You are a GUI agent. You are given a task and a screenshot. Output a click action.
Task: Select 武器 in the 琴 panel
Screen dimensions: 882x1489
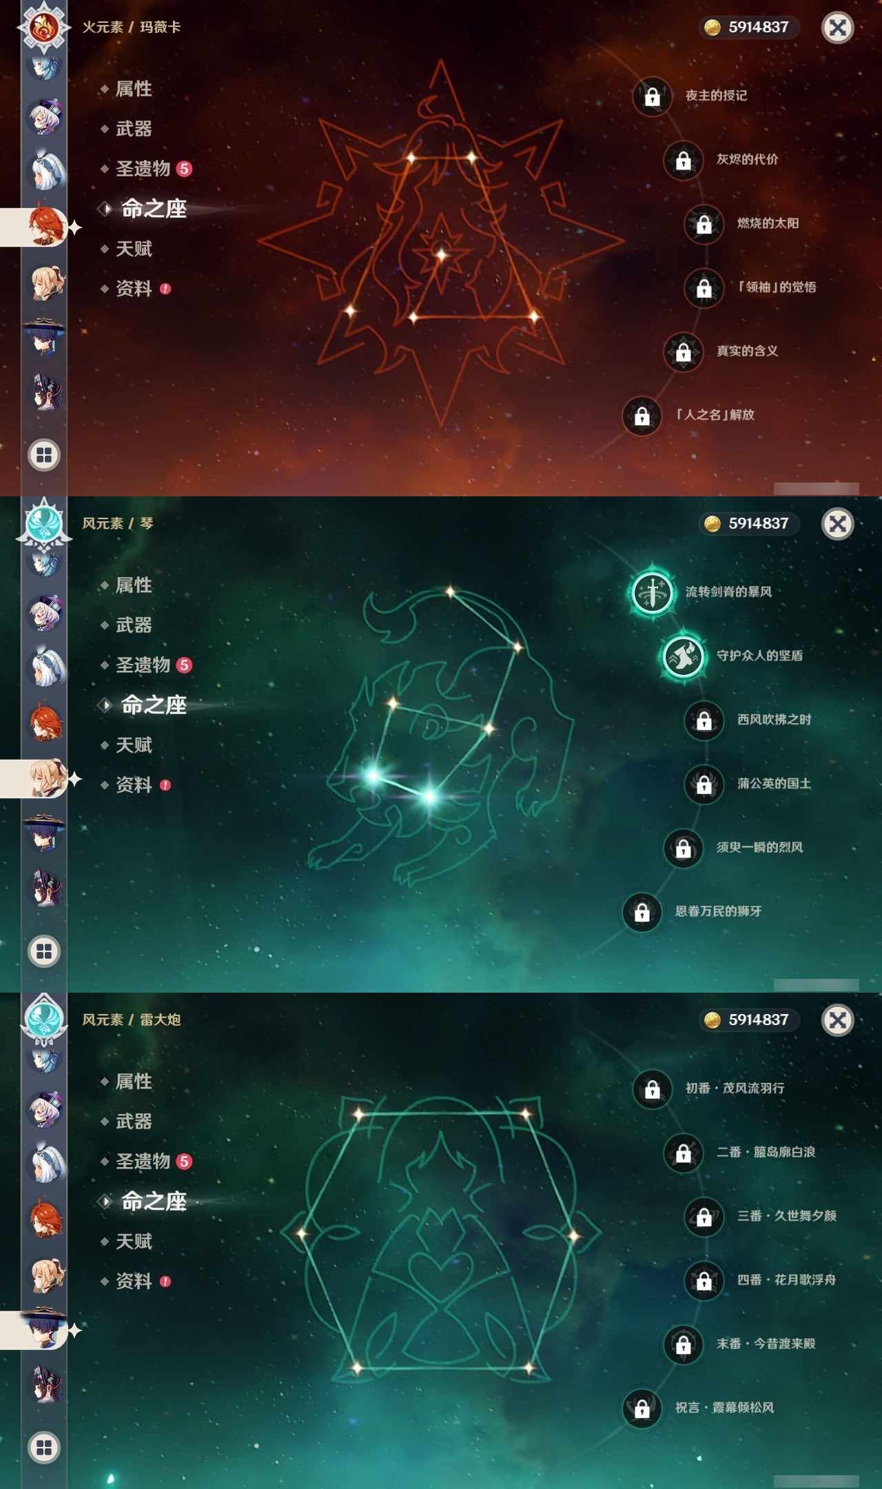coord(134,625)
